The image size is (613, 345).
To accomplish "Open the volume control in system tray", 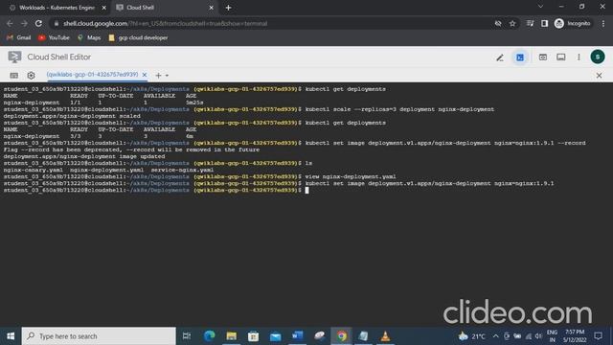I will tap(538, 336).
